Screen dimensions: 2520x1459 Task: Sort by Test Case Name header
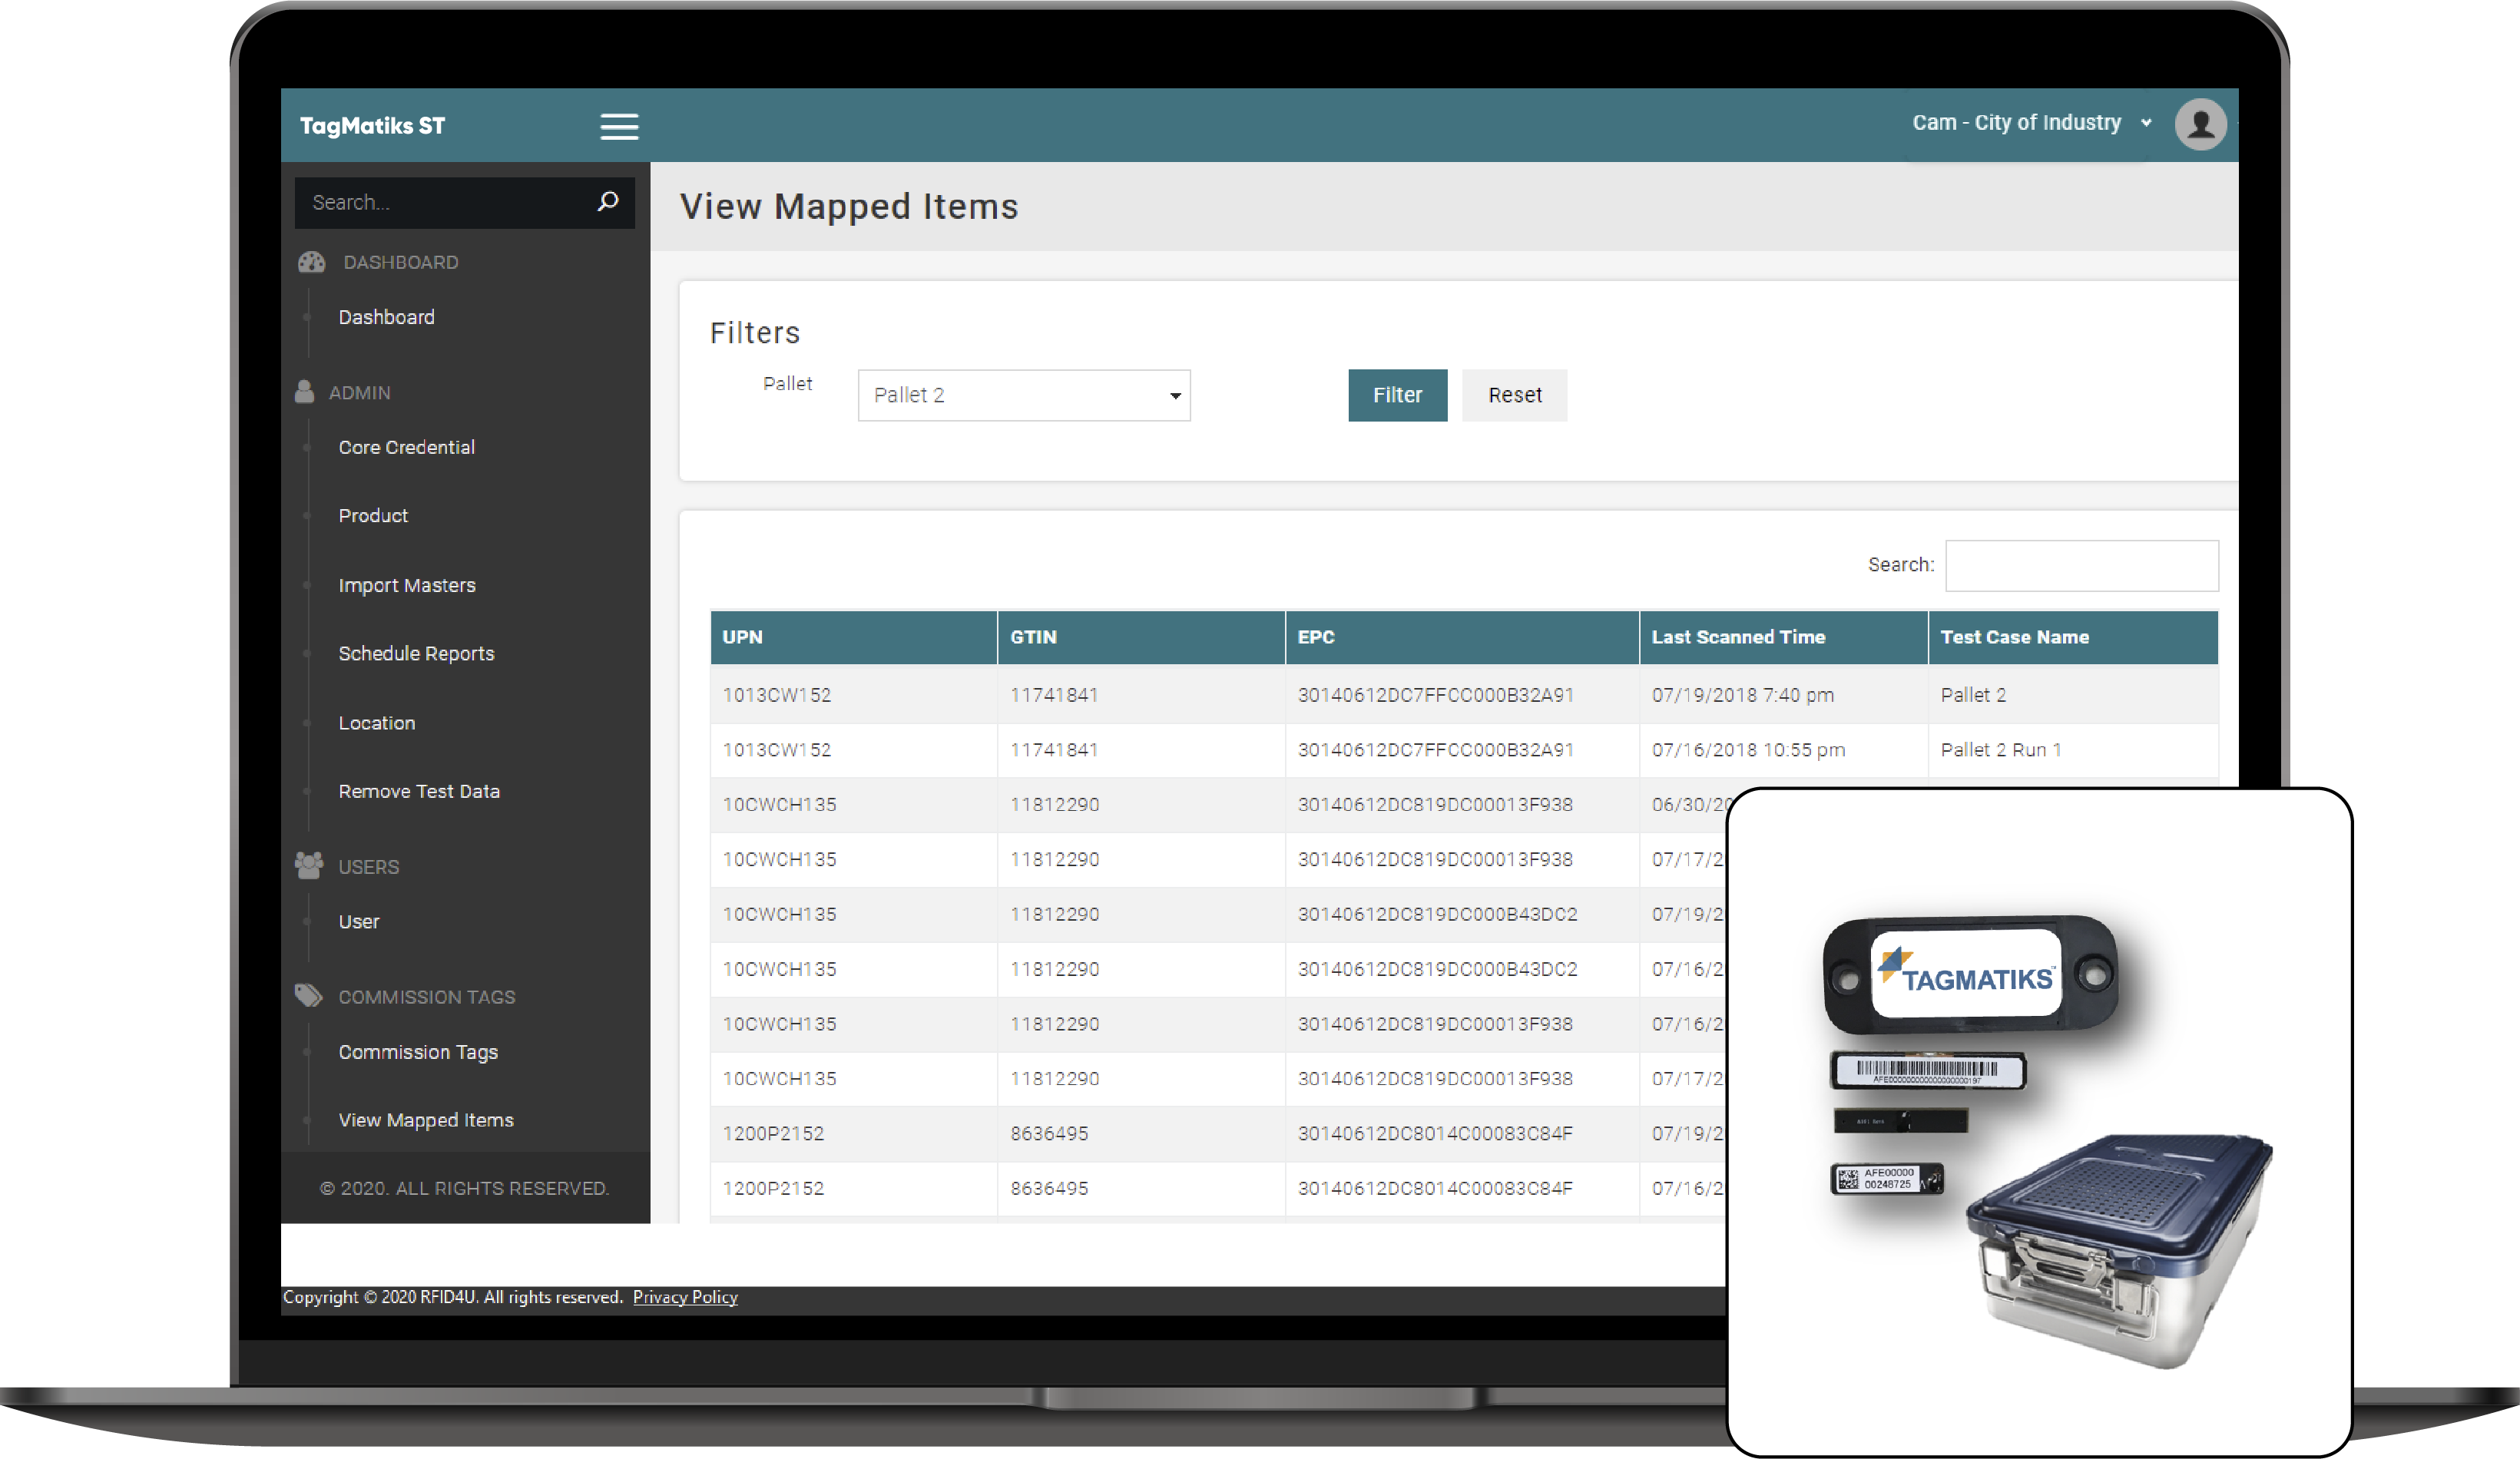coord(2073,637)
